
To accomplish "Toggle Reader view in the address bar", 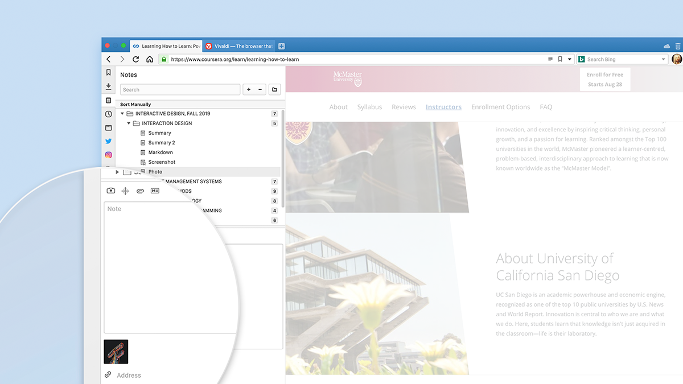I will 550,59.
